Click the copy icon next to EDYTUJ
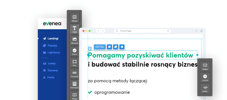The width and height of the screenshot is (227, 100). pyautogui.click(x=109, y=47)
